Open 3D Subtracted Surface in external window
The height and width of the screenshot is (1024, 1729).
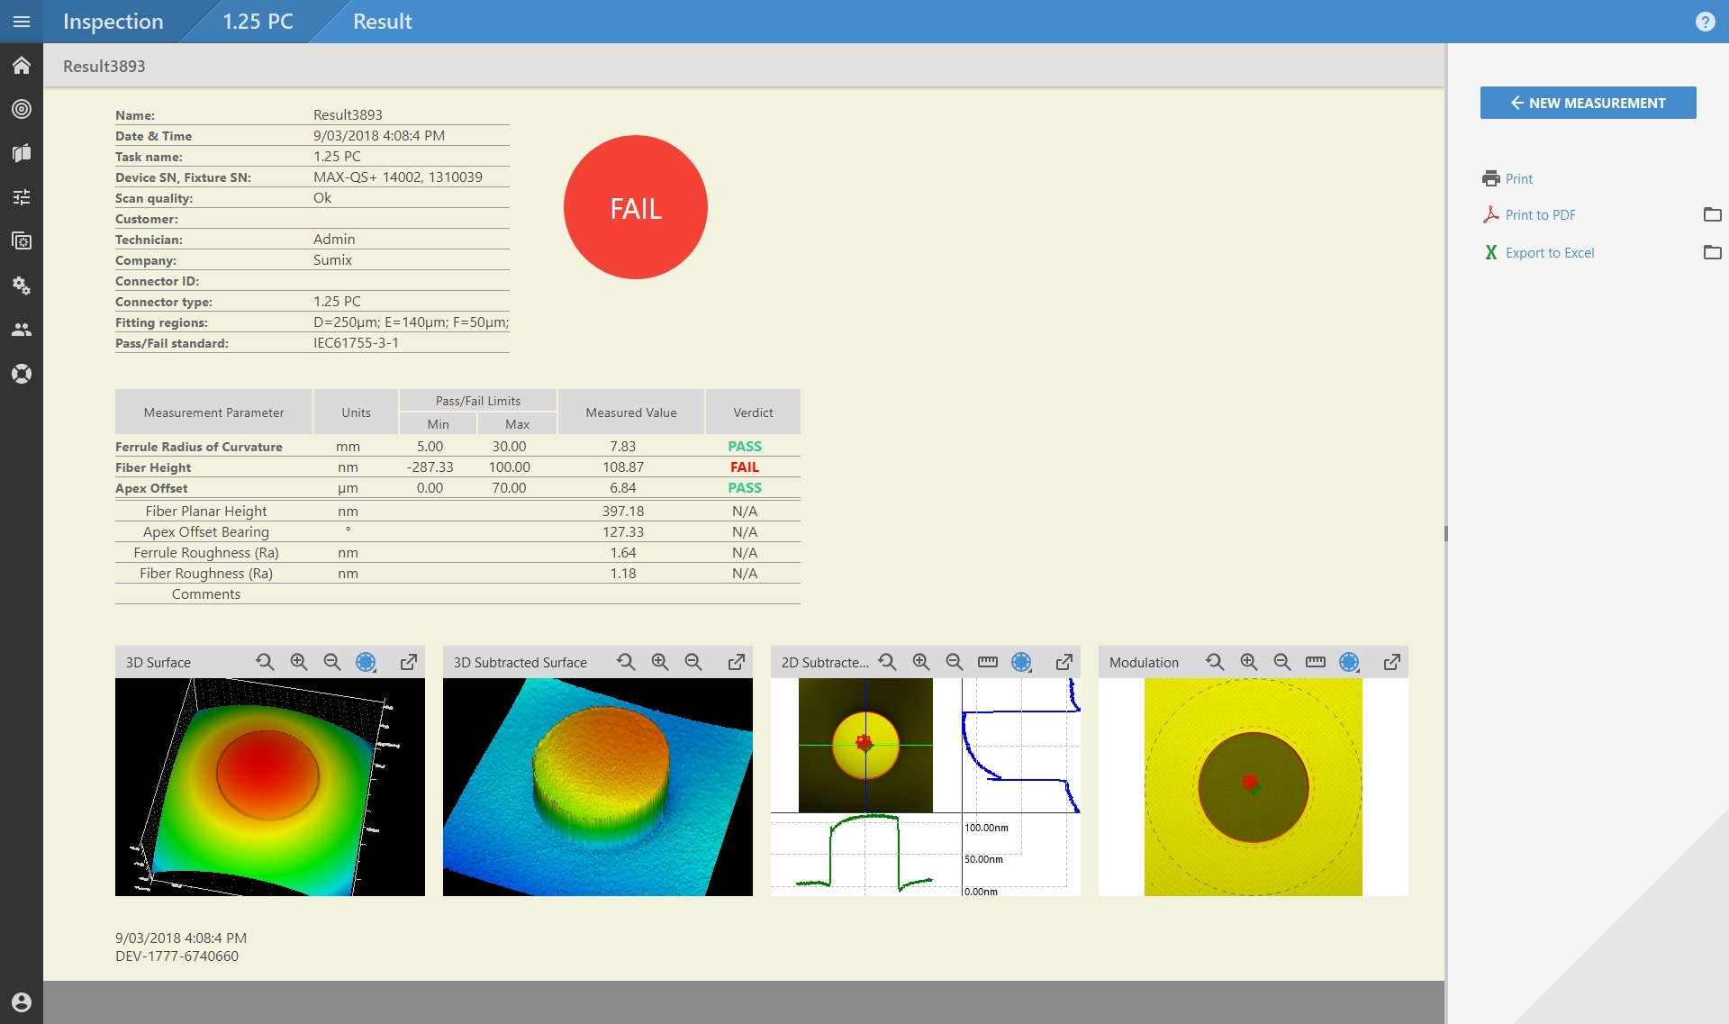click(x=737, y=661)
